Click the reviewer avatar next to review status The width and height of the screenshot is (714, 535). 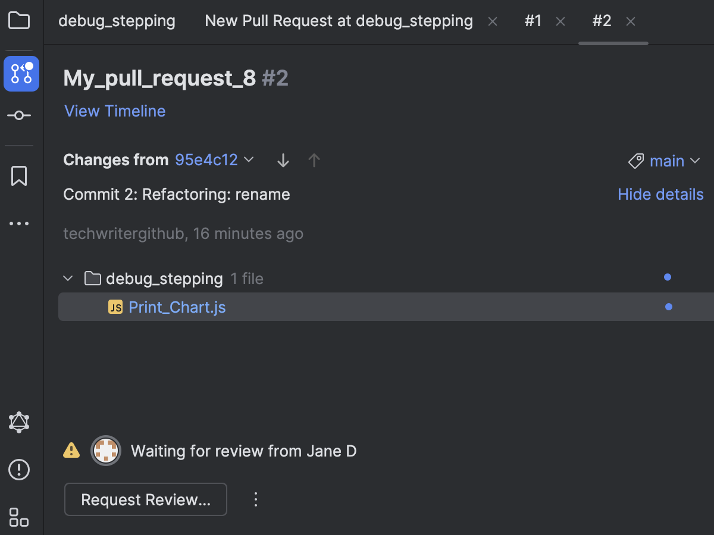coord(106,451)
